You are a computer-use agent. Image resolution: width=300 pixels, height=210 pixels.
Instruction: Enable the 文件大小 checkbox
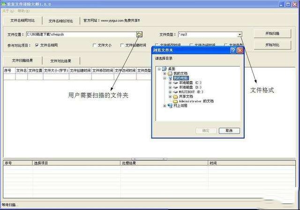pos(94,45)
